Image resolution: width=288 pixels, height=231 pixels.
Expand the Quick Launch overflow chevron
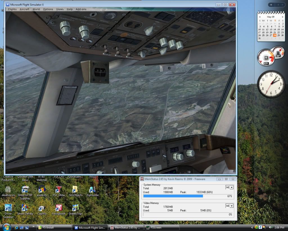point(33,226)
